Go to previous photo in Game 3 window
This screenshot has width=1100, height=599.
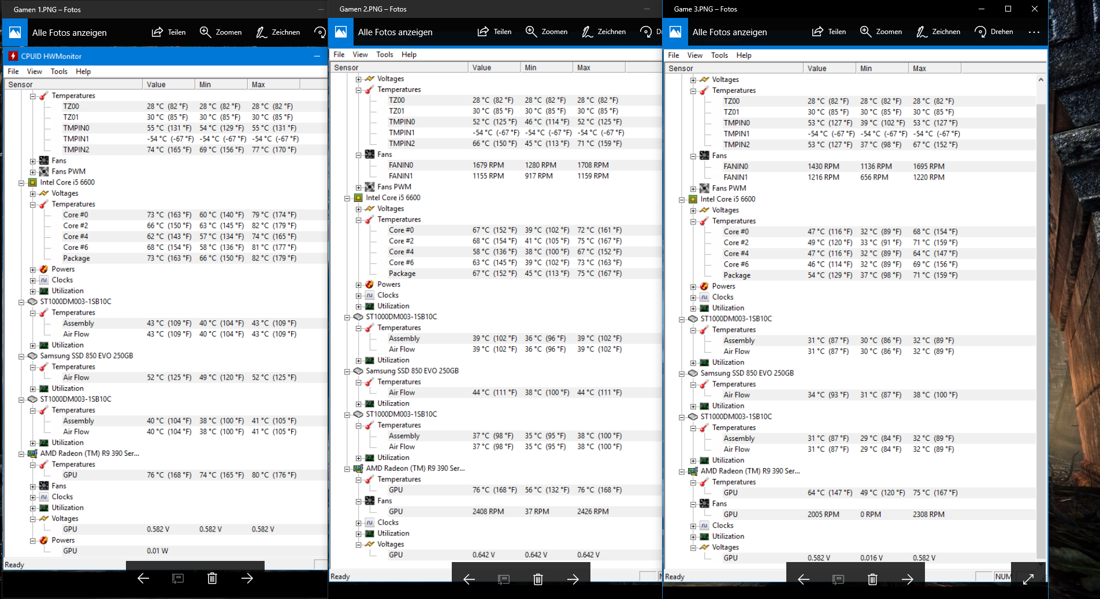point(804,579)
